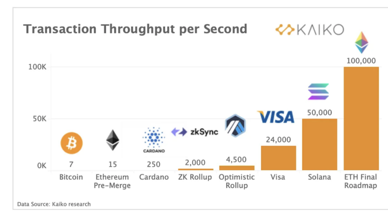Select the Solana 50,000 bar
The width and height of the screenshot is (388, 215).
pos(320,144)
